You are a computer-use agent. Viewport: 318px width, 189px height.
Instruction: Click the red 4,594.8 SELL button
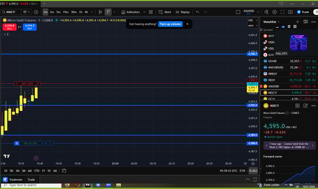(x=10, y=27)
